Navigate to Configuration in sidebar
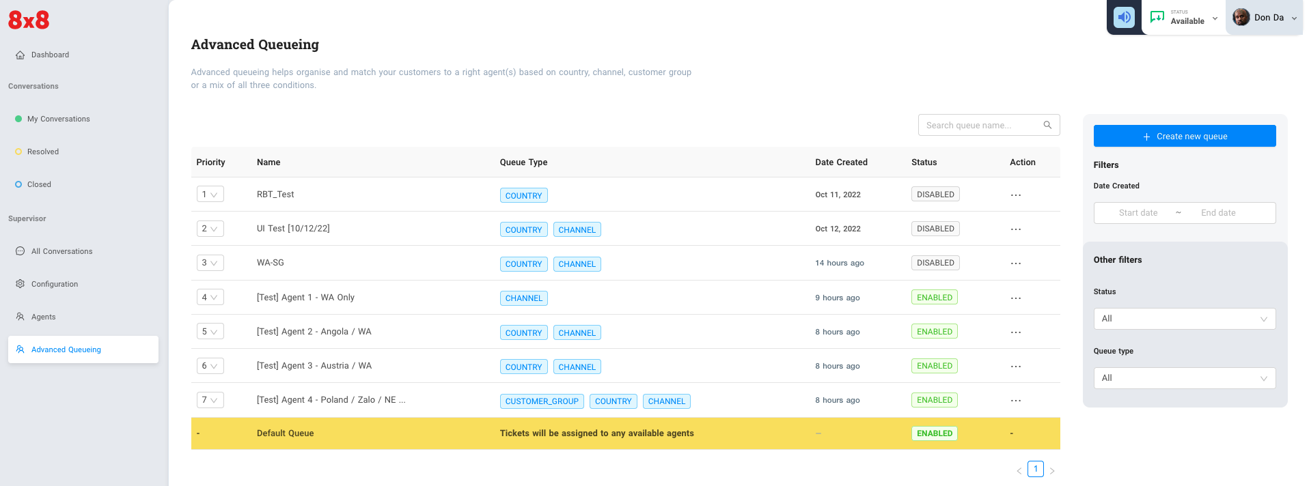Viewport: 1309px width, 486px height. click(54, 284)
